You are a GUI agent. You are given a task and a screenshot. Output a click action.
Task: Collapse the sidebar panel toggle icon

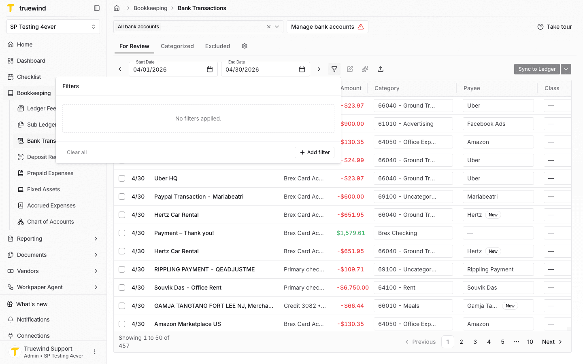[97, 8]
